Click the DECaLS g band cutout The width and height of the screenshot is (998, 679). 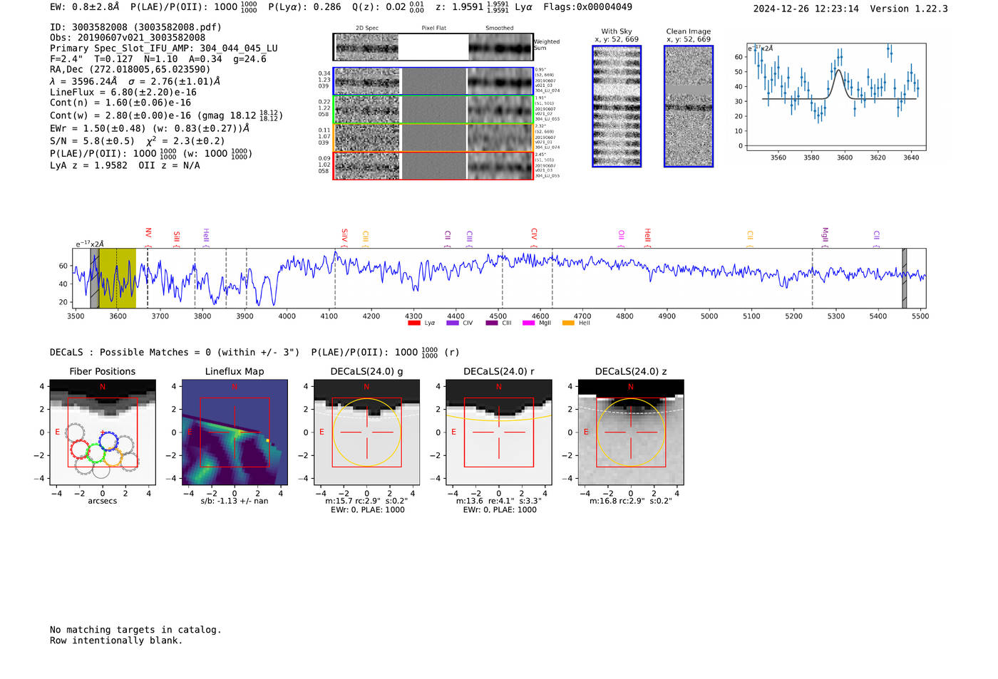tap(366, 432)
